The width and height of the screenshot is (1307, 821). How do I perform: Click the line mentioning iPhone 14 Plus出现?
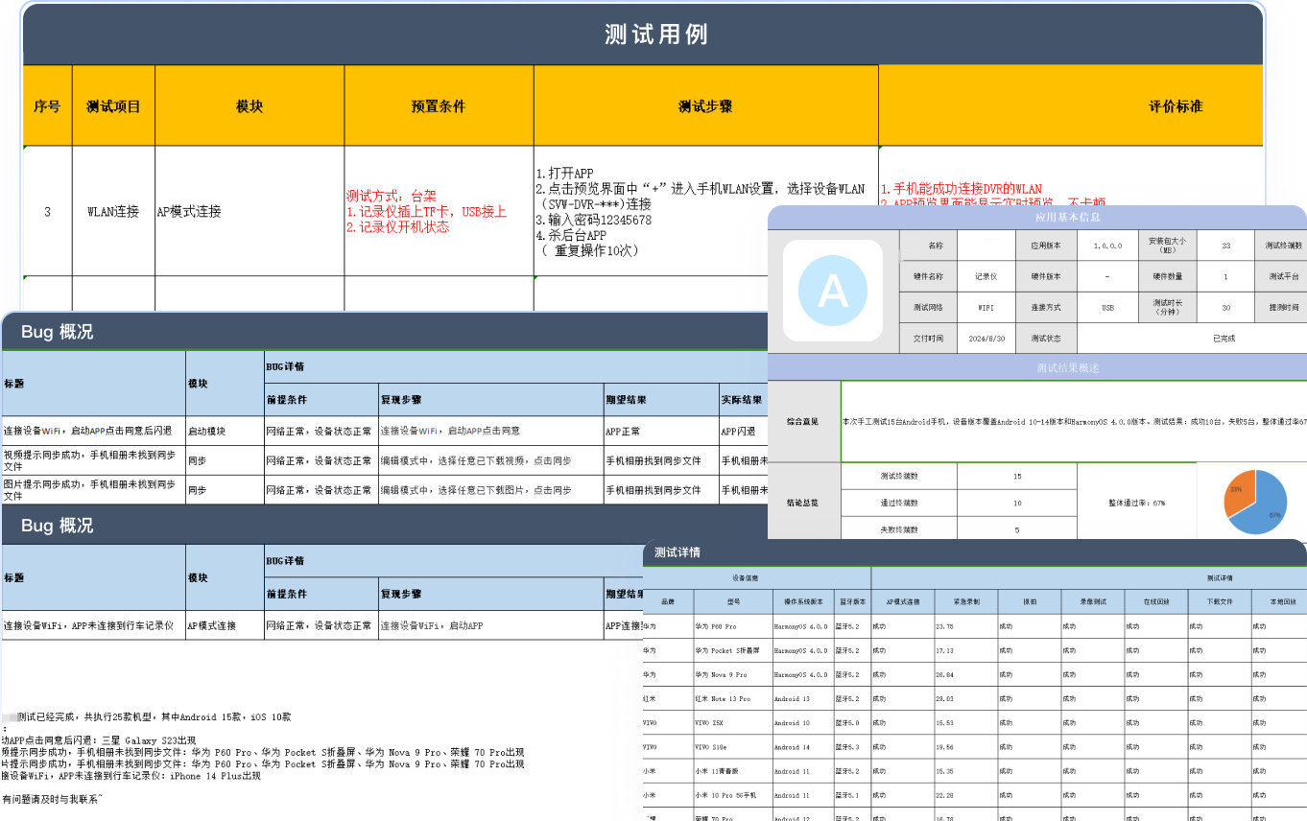coord(131,776)
